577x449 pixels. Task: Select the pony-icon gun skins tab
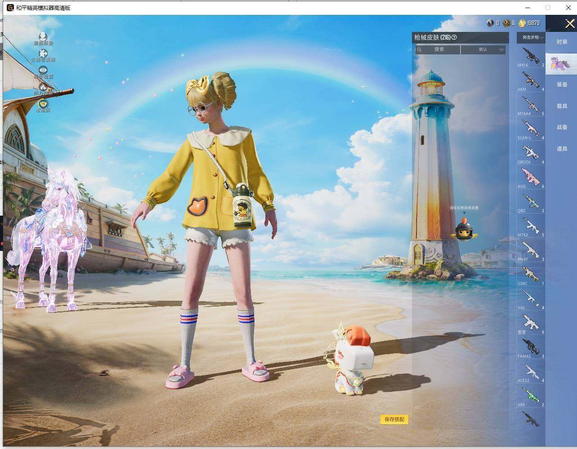pyautogui.click(x=561, y=63)
